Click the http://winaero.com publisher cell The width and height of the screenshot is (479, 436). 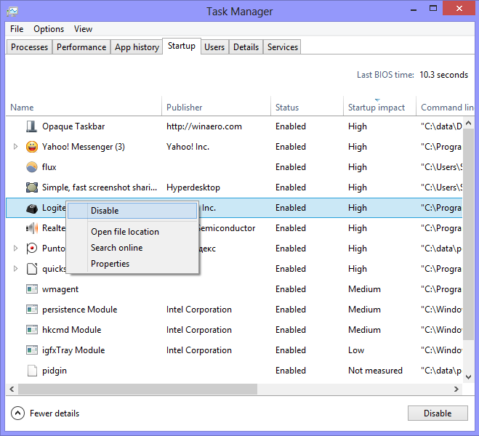[204, 126]
